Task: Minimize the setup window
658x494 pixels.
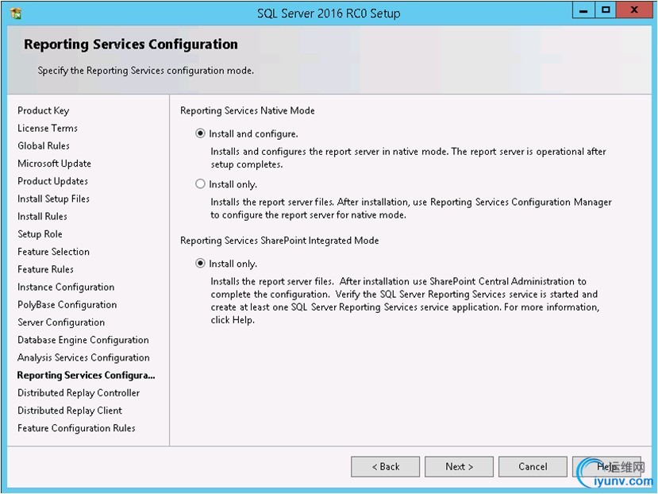Action: pyautogui.click(x=583, y=10)
